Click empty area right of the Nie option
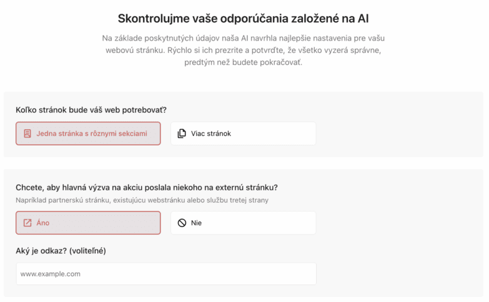 (400, 223)
